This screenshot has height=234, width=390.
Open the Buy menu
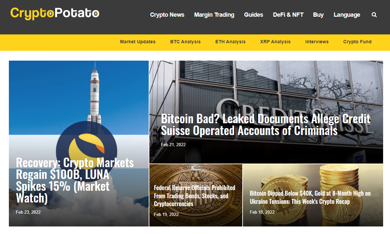pos(318,15)
